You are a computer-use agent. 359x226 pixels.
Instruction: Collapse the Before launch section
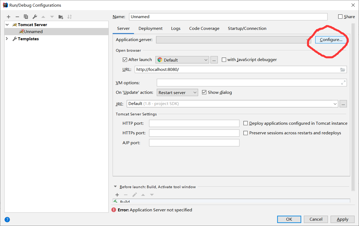point(115,187)
